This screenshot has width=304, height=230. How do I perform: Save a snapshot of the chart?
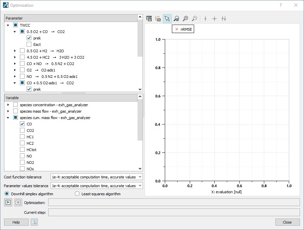[x=158, y=19]
